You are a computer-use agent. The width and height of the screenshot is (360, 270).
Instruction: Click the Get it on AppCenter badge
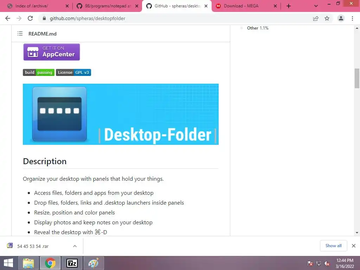(x=52, y=52)
